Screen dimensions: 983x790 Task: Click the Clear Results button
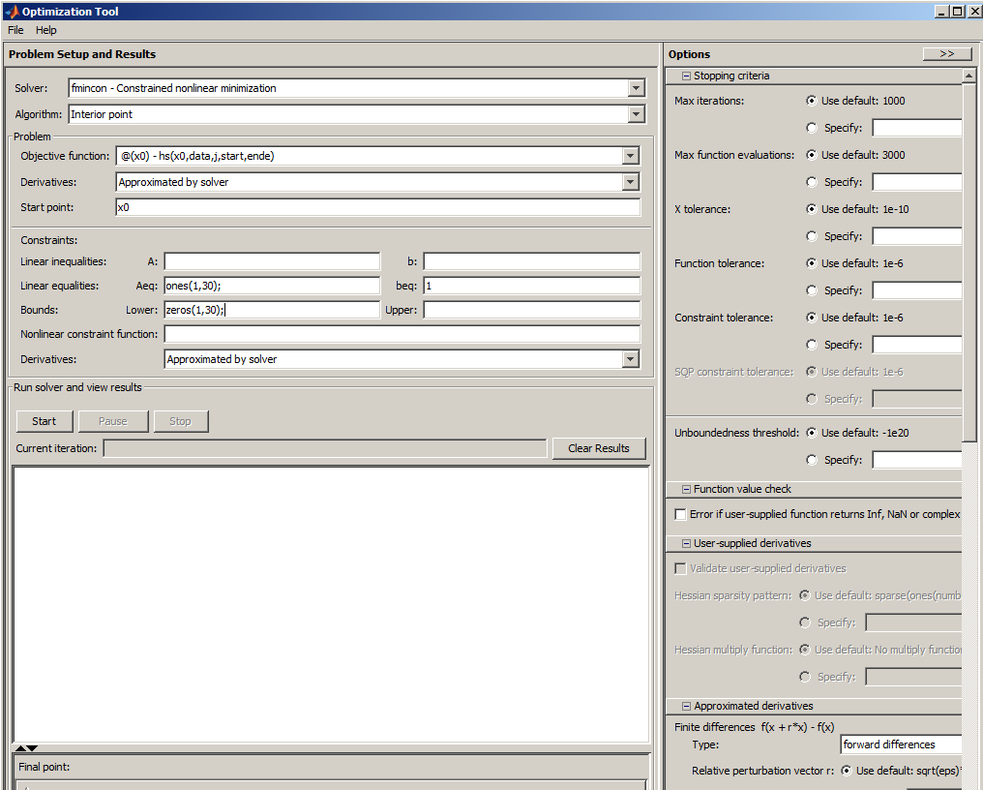point(598,448)
